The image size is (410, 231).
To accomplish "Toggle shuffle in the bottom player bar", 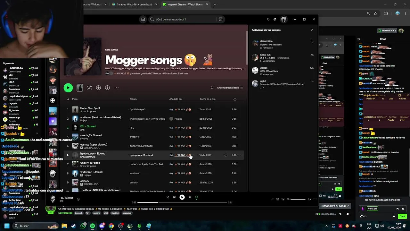I will click(168, 197).
